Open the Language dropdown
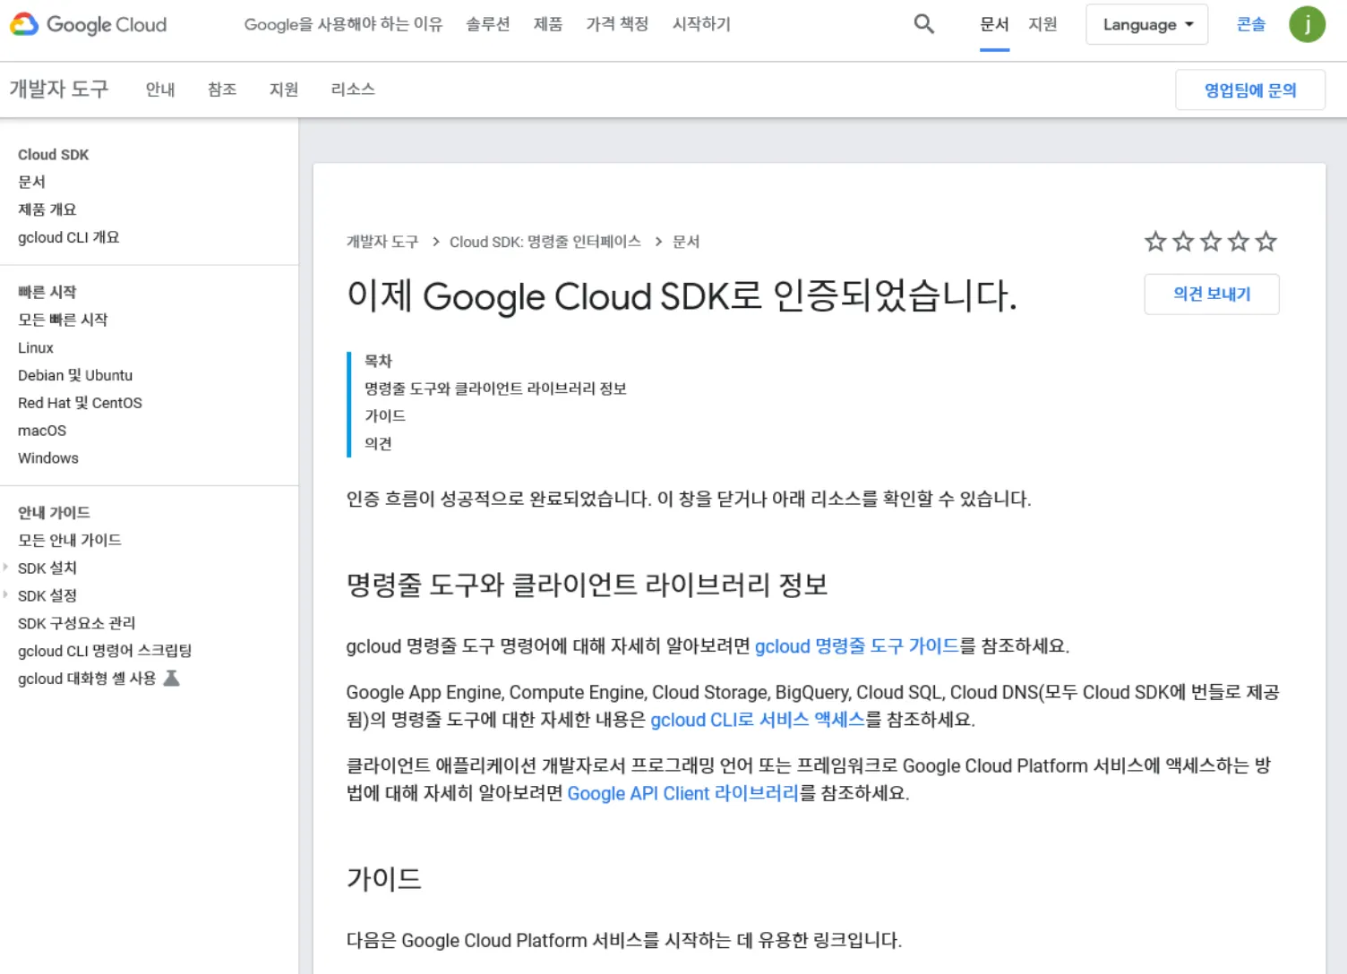Image resolution: width=1347 pixels, height=974 pixels. click(x=1146, y=24)
